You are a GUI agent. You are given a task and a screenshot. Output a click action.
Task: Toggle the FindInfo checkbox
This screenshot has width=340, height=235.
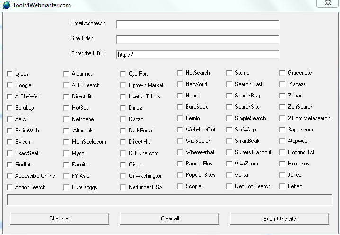coord(9,165)
